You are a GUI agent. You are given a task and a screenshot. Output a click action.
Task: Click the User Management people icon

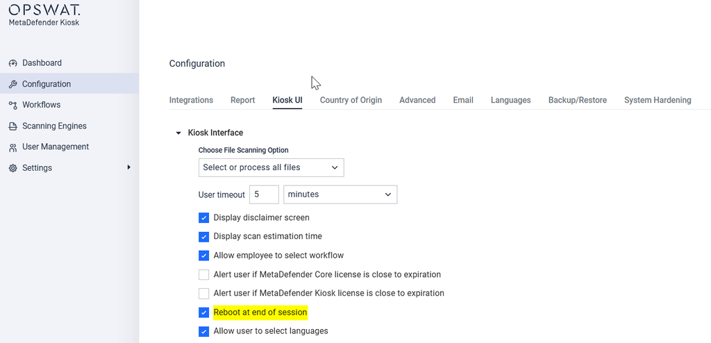[13, 147]
